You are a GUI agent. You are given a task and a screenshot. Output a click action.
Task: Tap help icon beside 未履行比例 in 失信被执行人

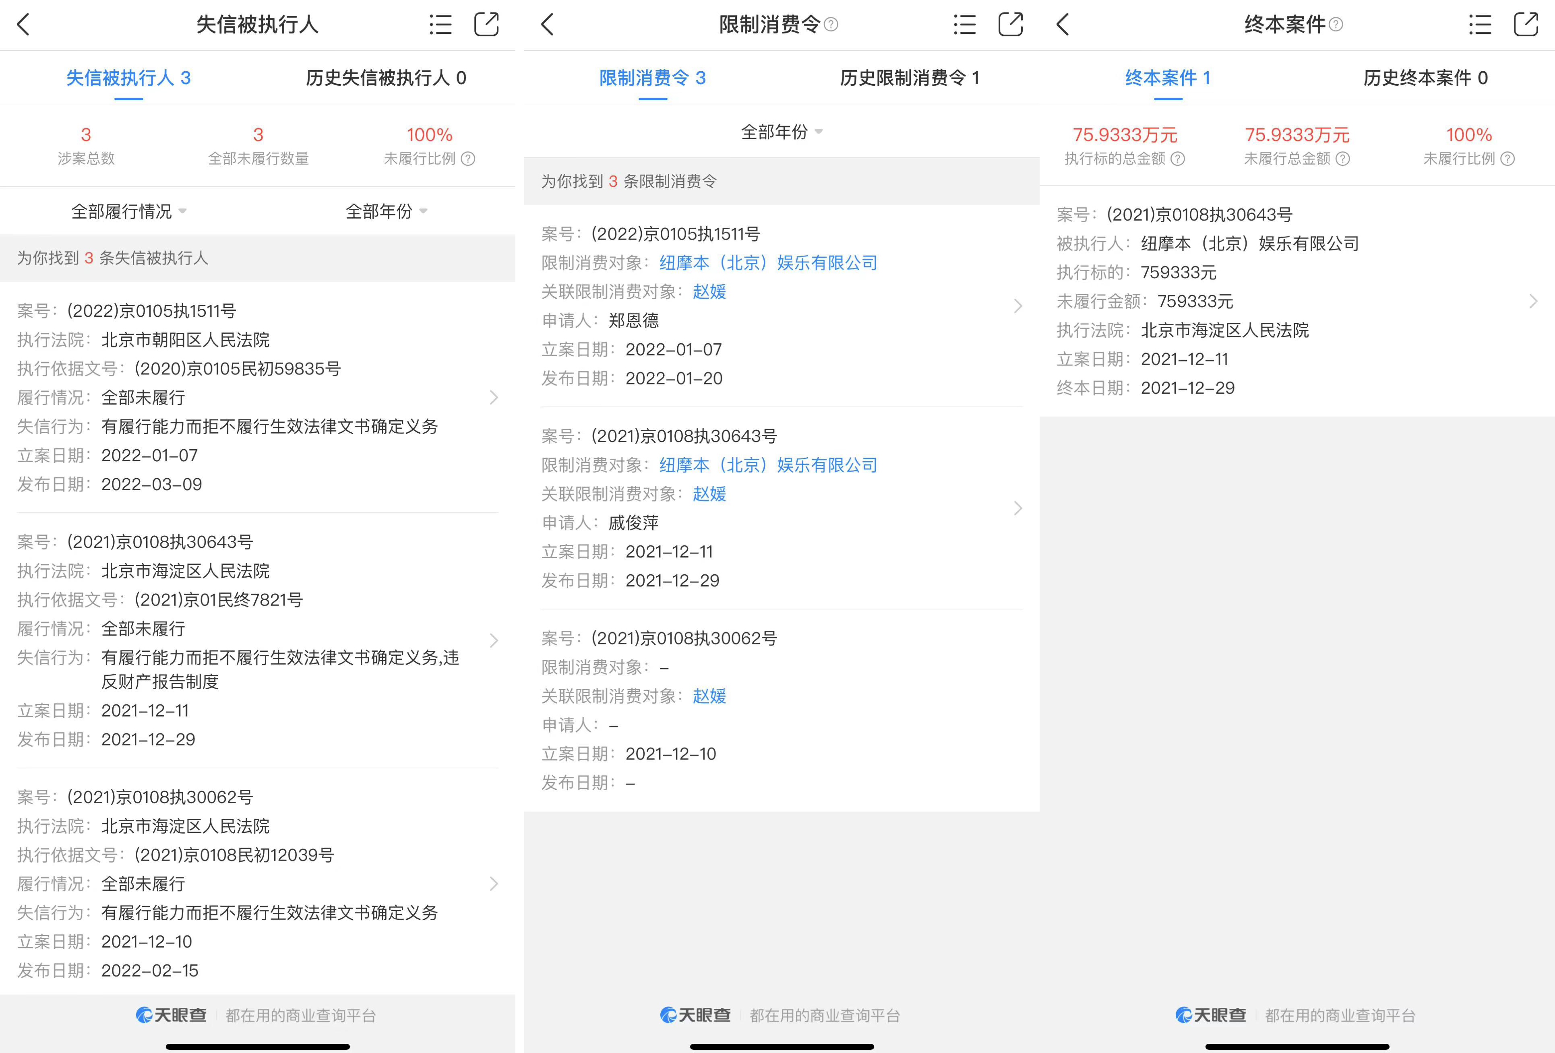click(468, 159)
